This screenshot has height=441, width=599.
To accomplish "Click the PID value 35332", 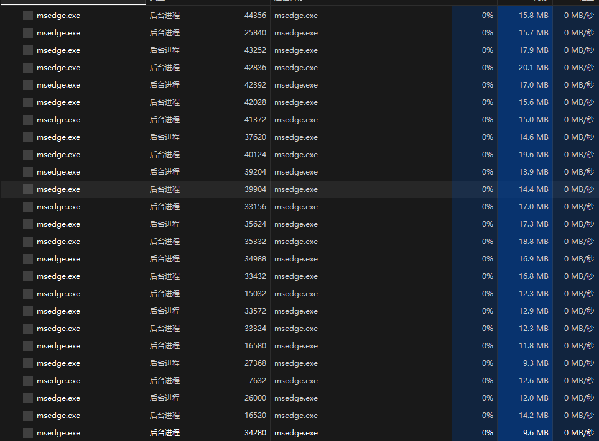I will [255, 242].
